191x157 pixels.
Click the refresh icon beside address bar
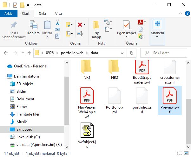click(x=132, y=53)
